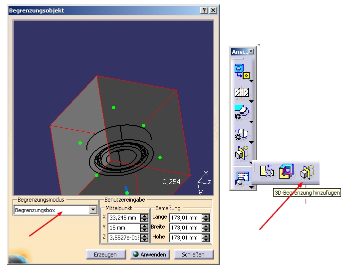
Task: Click the yellow sheet with arrows flyout icon
Action: click(267, 171)
